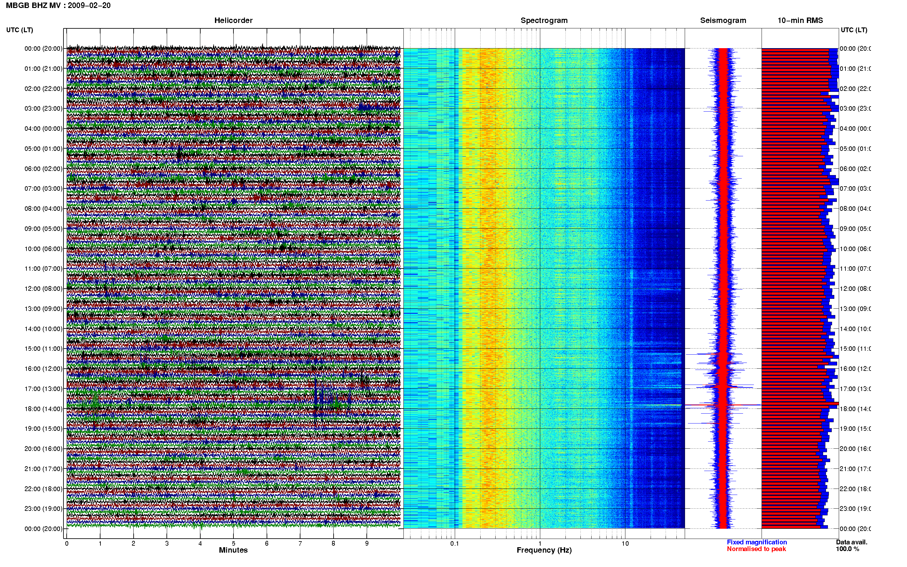Click the large seismogram spike near 18:00
The height and width of the screenshot is (567, 907).
point(723,405)
